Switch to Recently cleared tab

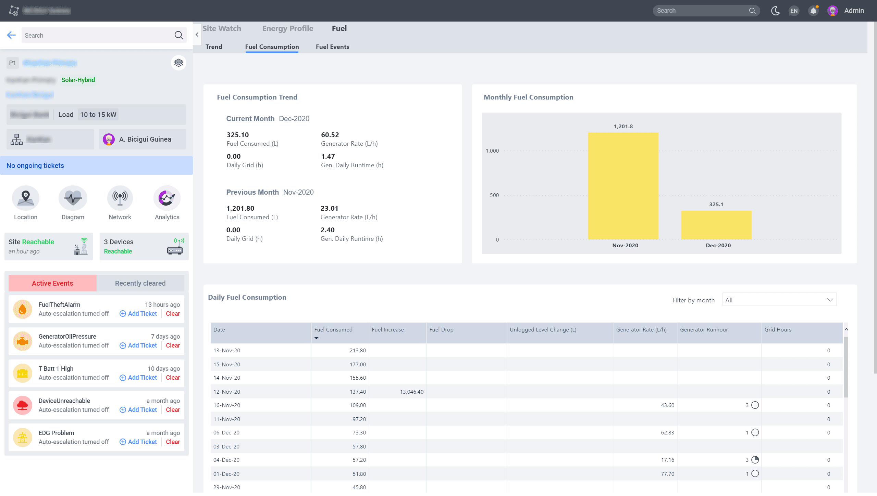[x=140, y=283]
